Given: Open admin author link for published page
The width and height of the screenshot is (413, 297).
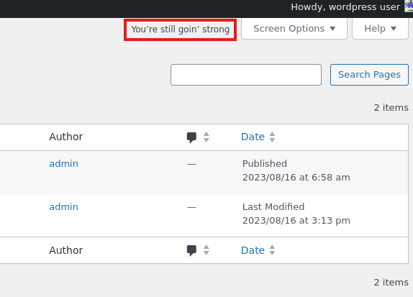Looking at the screenshot, I should (64, 164).
